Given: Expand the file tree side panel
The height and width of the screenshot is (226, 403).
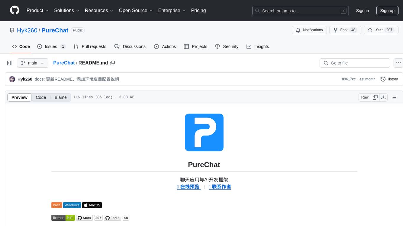Looking at the screenshot, I should click(10, 63).
